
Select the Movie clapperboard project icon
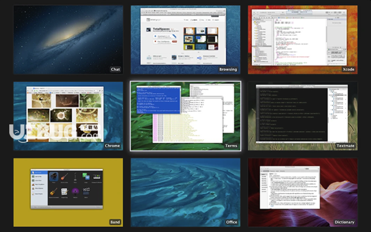coord(86,191)
